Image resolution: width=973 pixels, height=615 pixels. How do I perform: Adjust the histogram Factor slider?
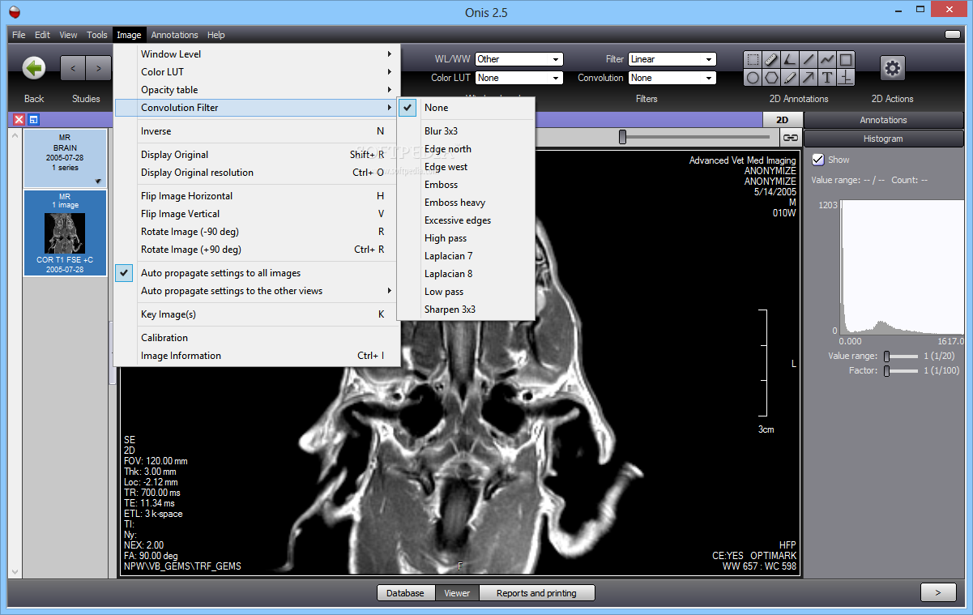(x=887, y=371)
